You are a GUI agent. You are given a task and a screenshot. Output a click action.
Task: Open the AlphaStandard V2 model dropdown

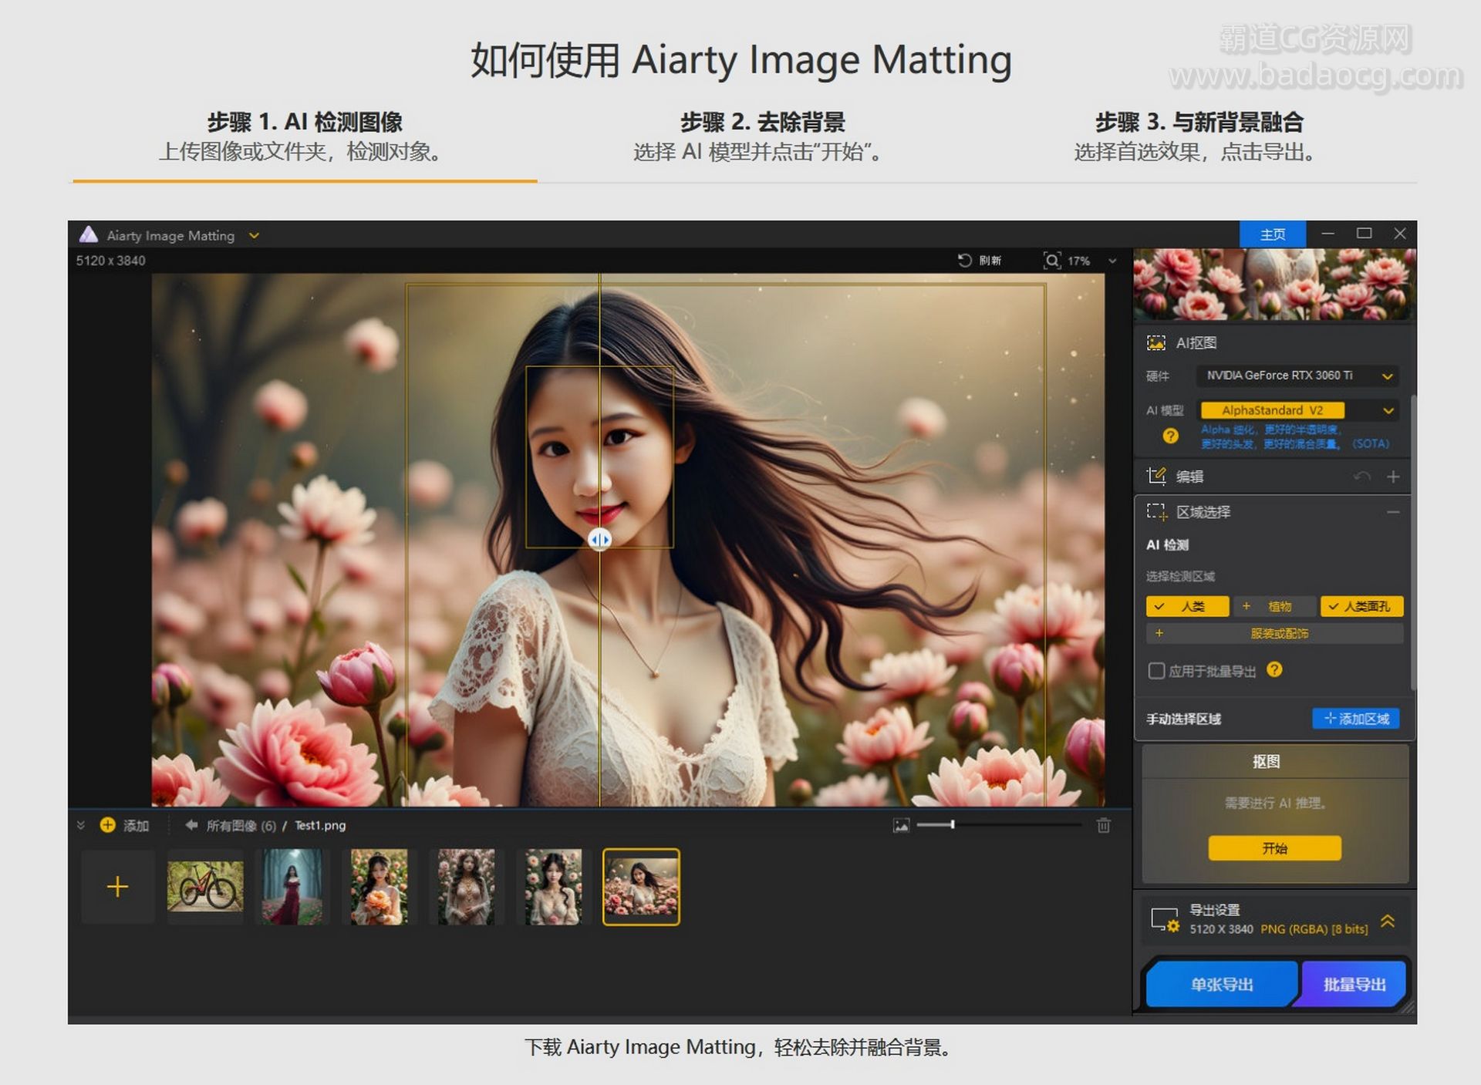point(1299,410)
